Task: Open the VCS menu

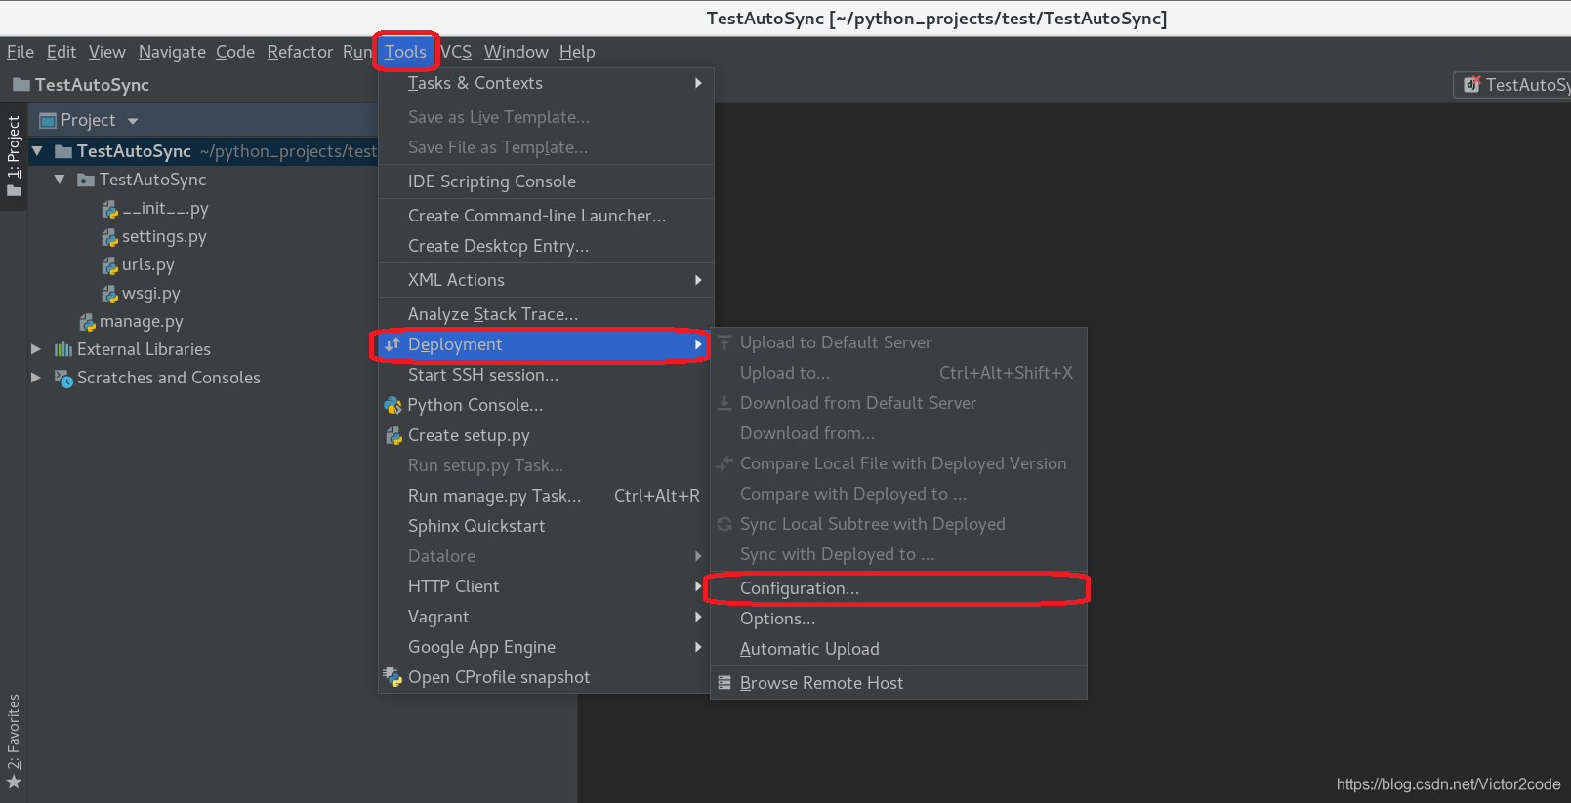Action: coord(456,52)
